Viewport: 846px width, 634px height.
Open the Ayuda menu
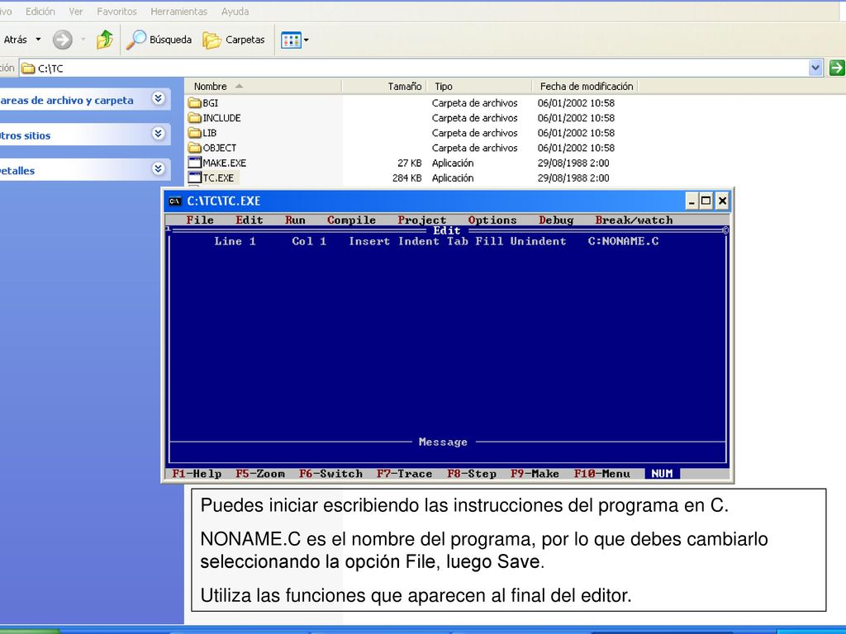tap(235, 12)
